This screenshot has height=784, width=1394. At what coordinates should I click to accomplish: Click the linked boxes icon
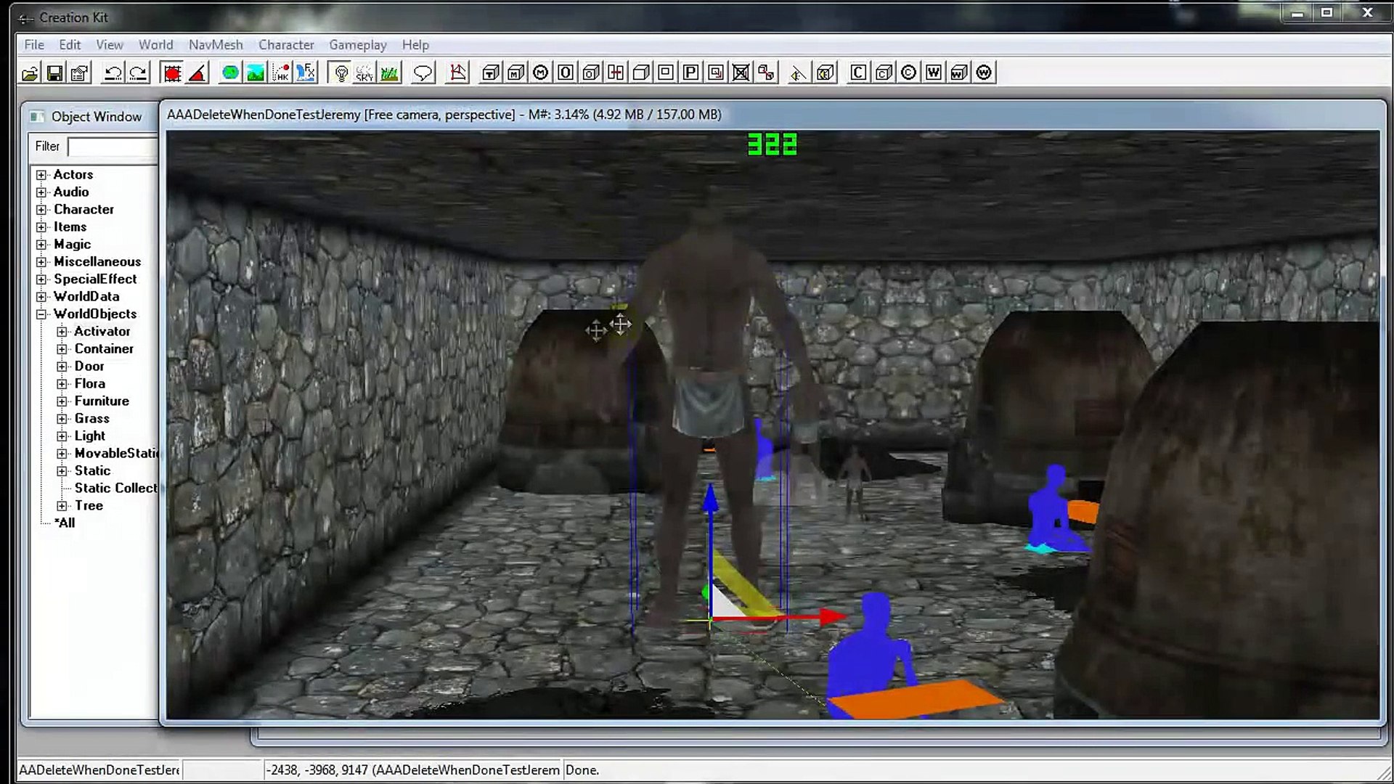(766, 73)
